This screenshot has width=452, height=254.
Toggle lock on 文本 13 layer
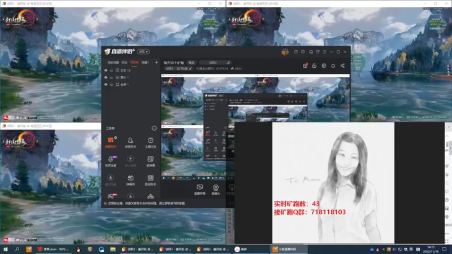pos(111,70)
